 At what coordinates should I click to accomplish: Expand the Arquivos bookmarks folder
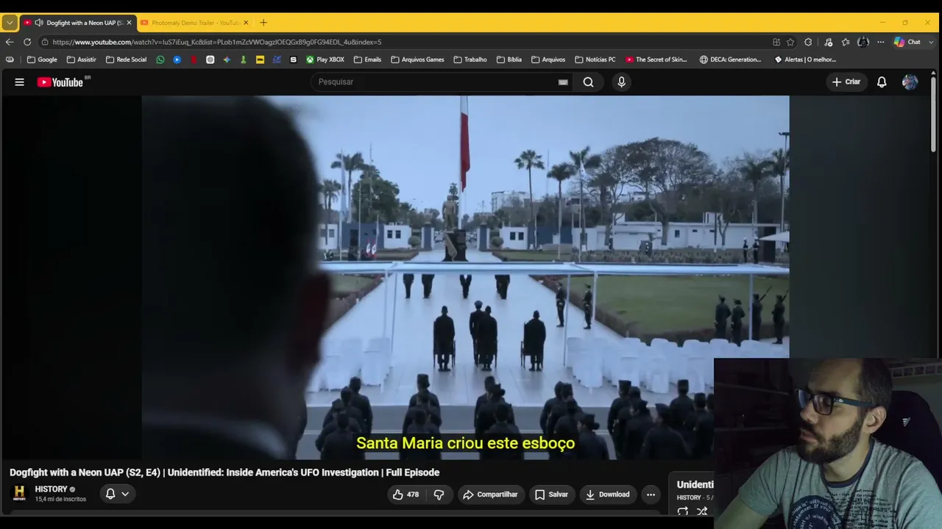click(548, 60)
